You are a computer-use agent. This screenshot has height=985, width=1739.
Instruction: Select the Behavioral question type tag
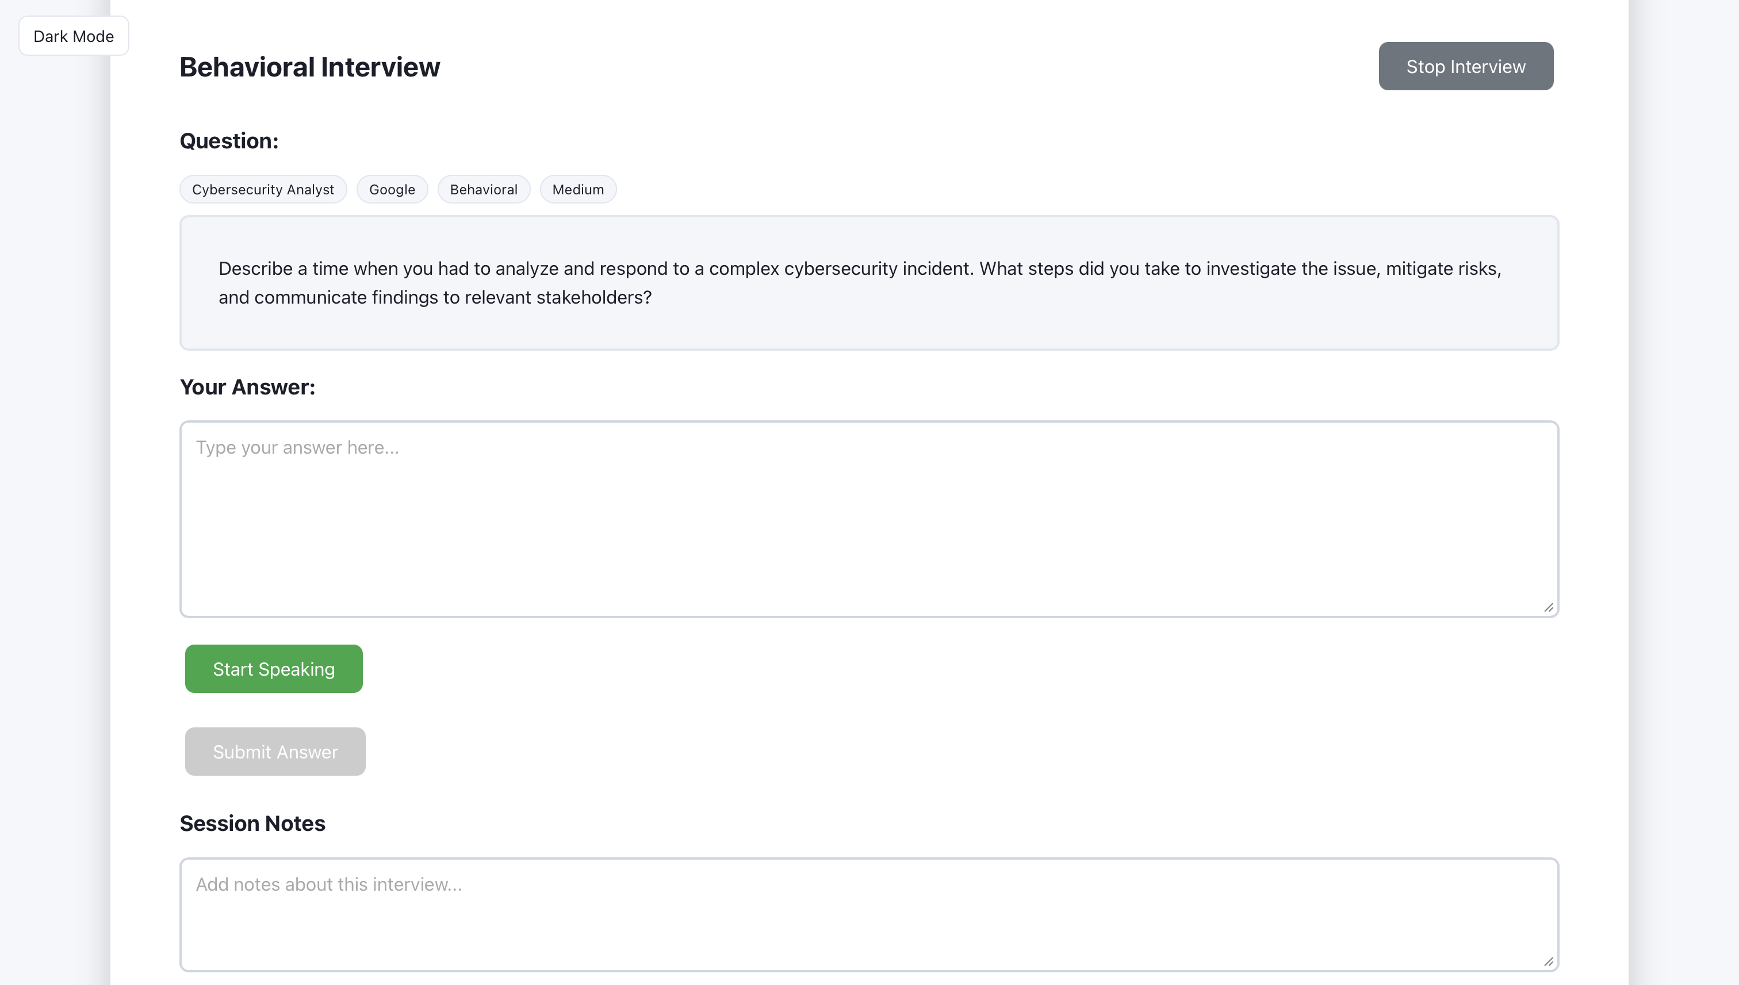pos(483,189)
